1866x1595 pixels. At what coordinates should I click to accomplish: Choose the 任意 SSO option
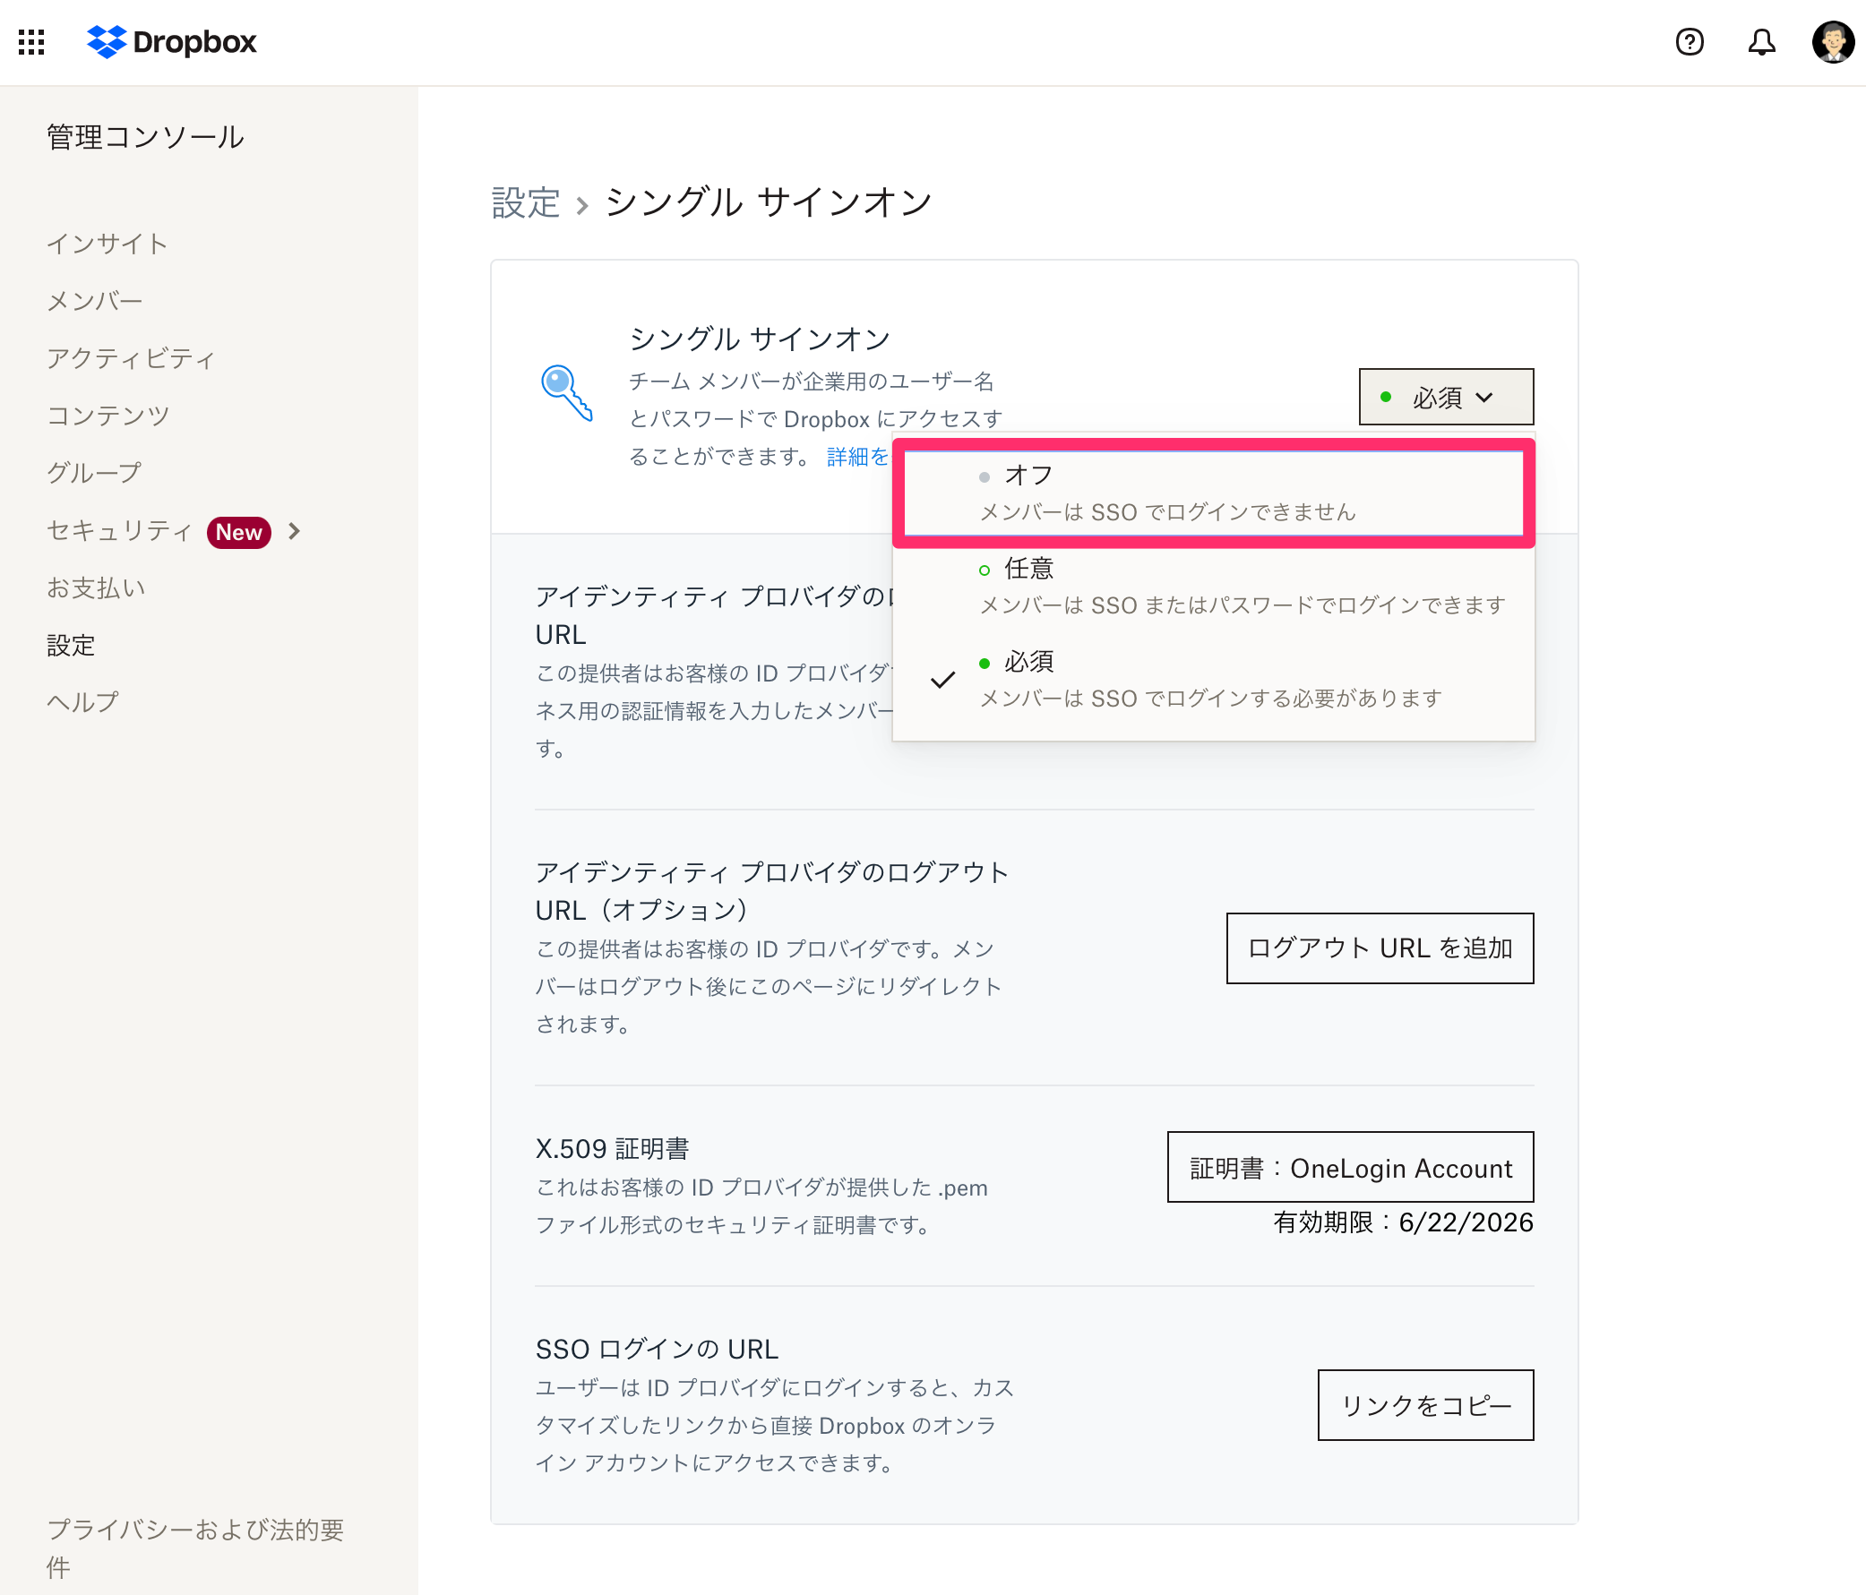tap(1213, 586)
